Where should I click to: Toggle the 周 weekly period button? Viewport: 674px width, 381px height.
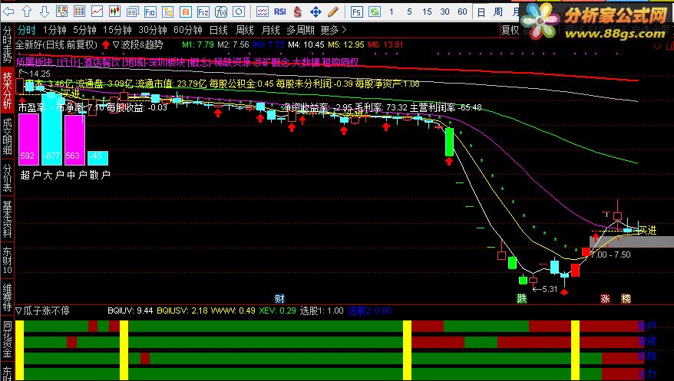pos(497,12)
